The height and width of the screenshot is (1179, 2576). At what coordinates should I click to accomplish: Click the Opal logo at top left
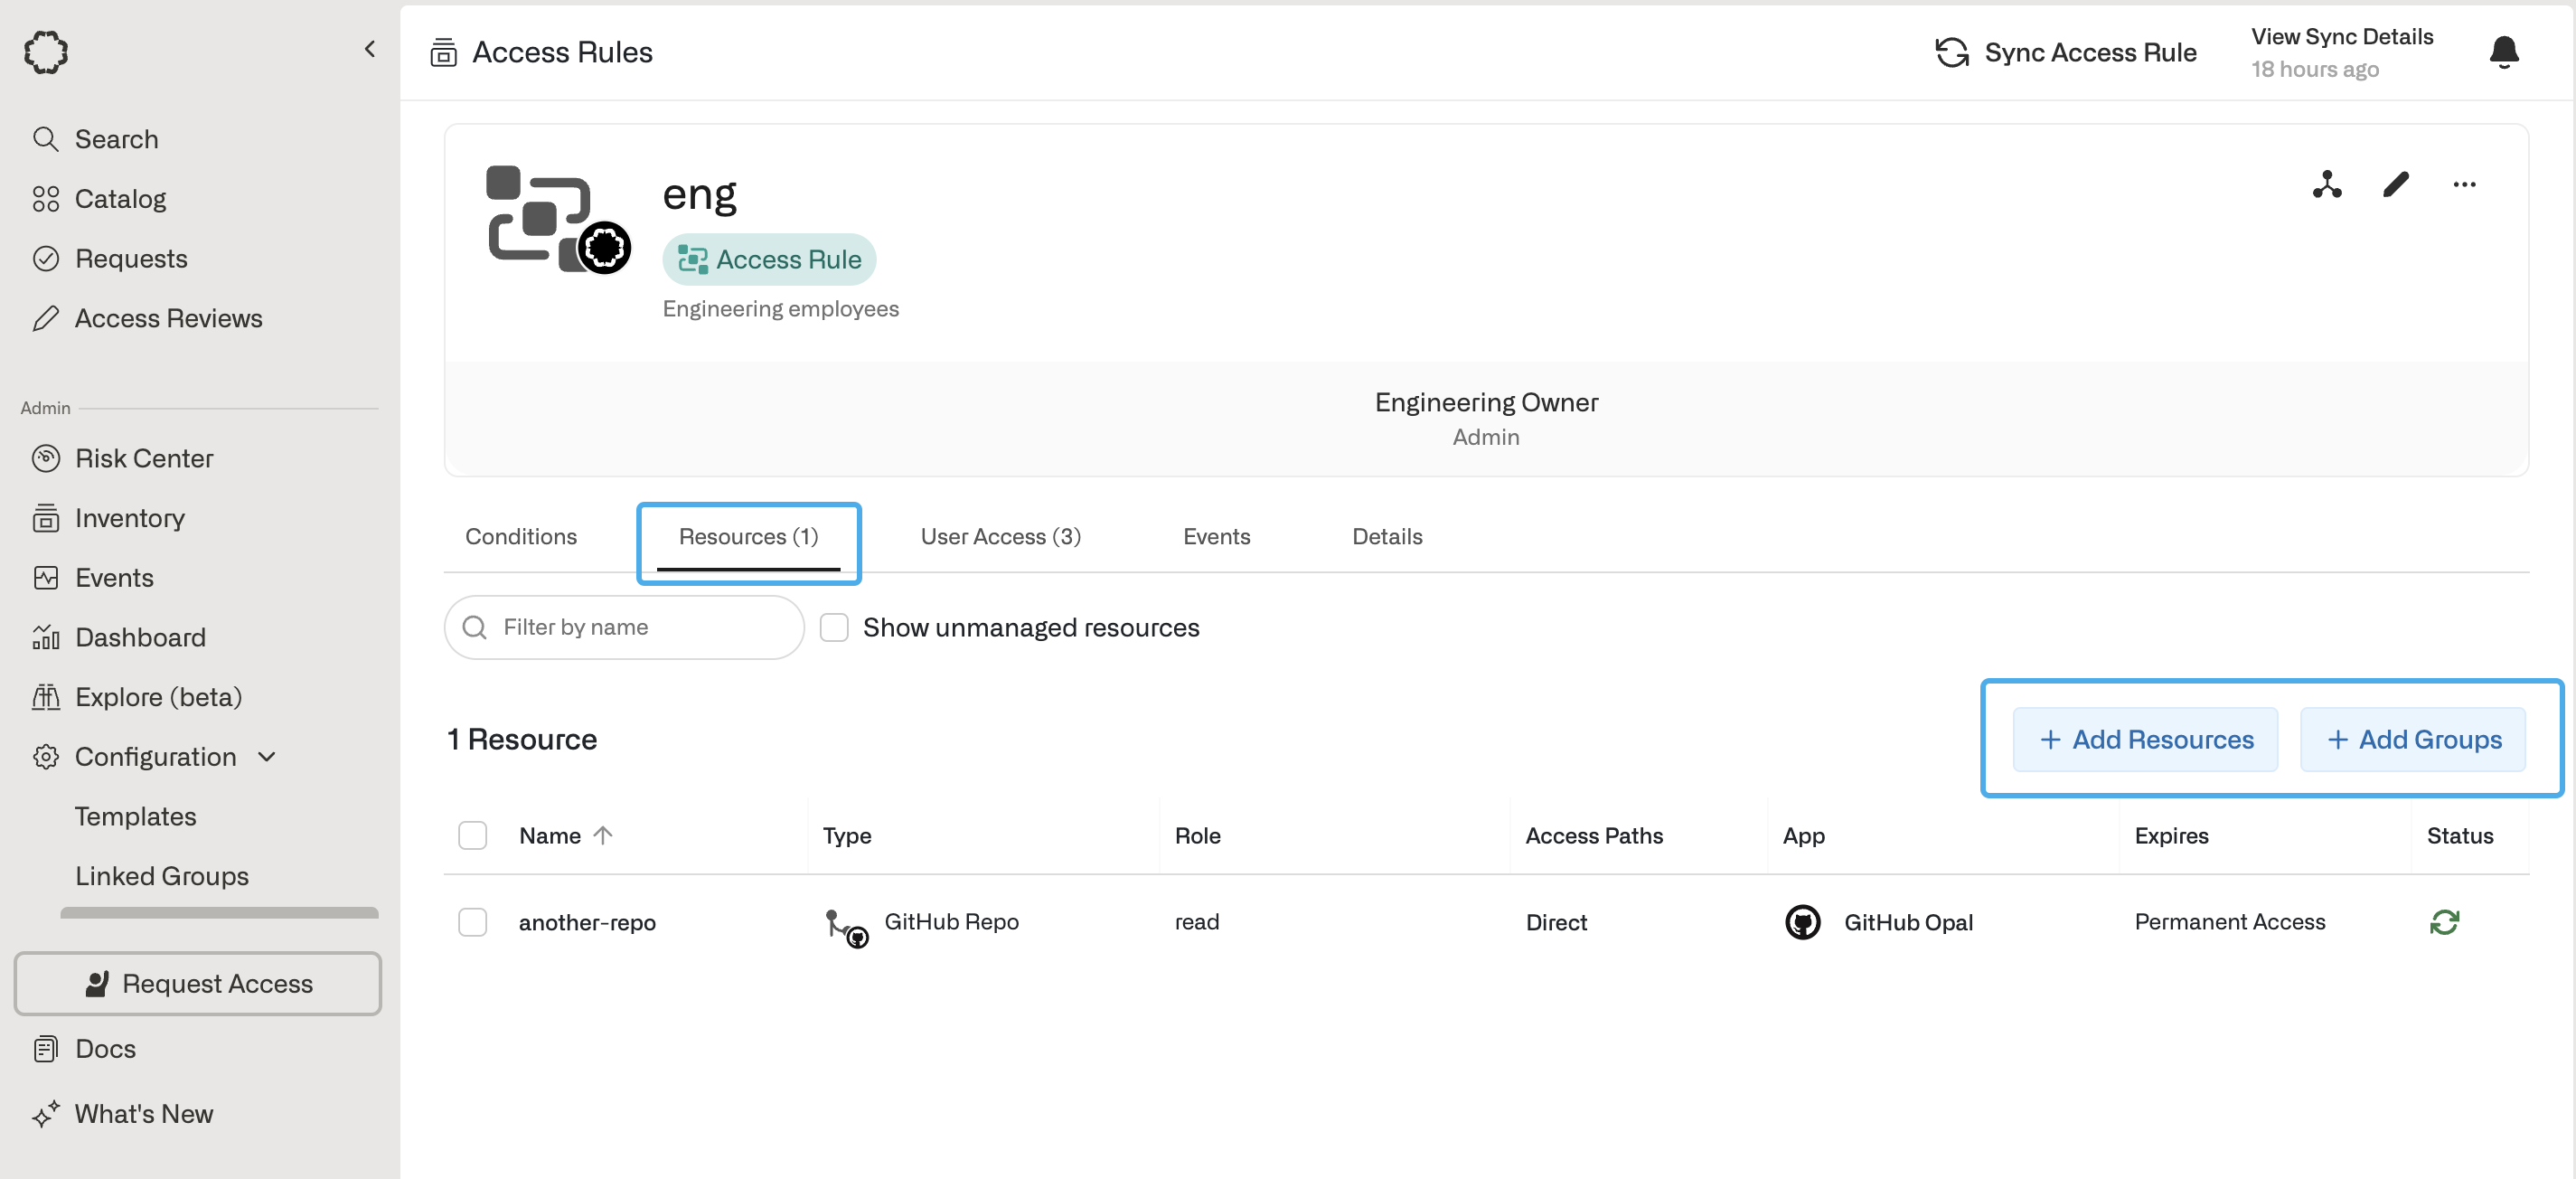click(46, 52)
